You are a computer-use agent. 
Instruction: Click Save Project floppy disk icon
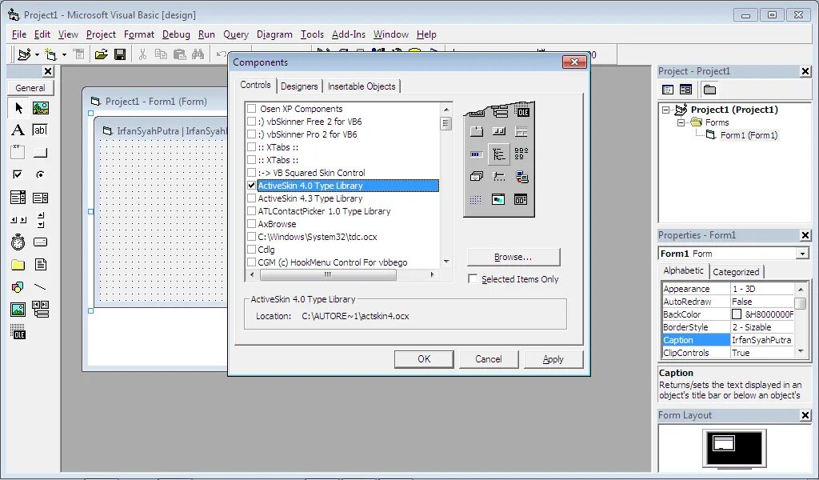click(x=120, y=54)
